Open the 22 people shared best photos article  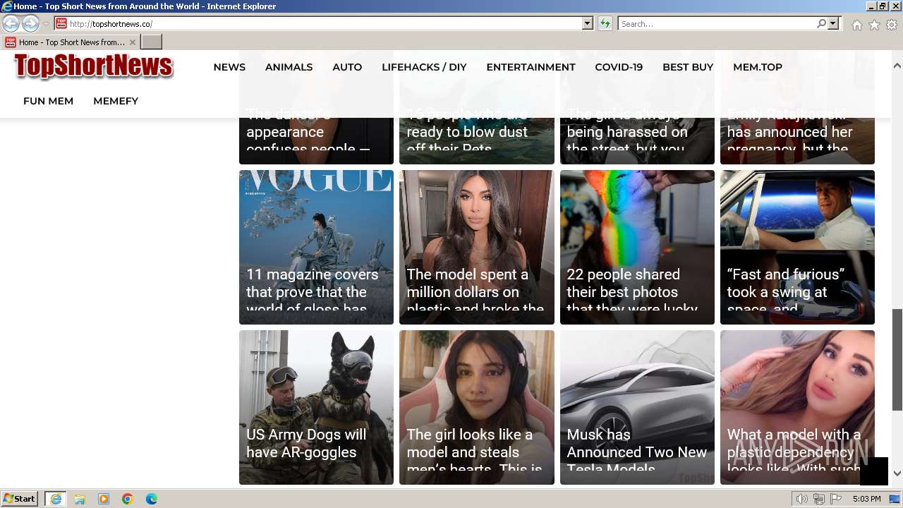pyautogui.click(x=637, y=247)
